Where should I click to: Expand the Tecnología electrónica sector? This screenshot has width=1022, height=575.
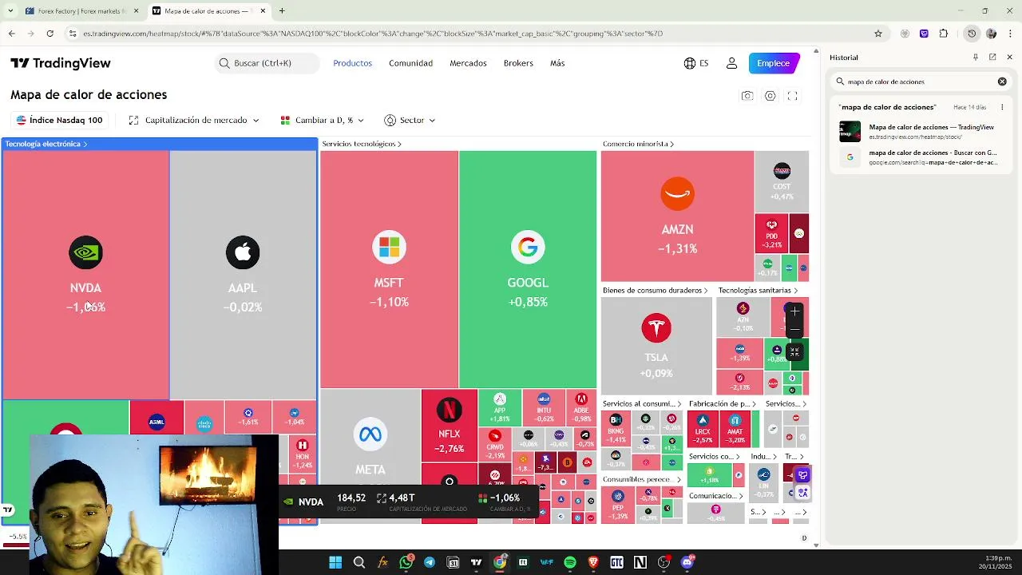46,144
